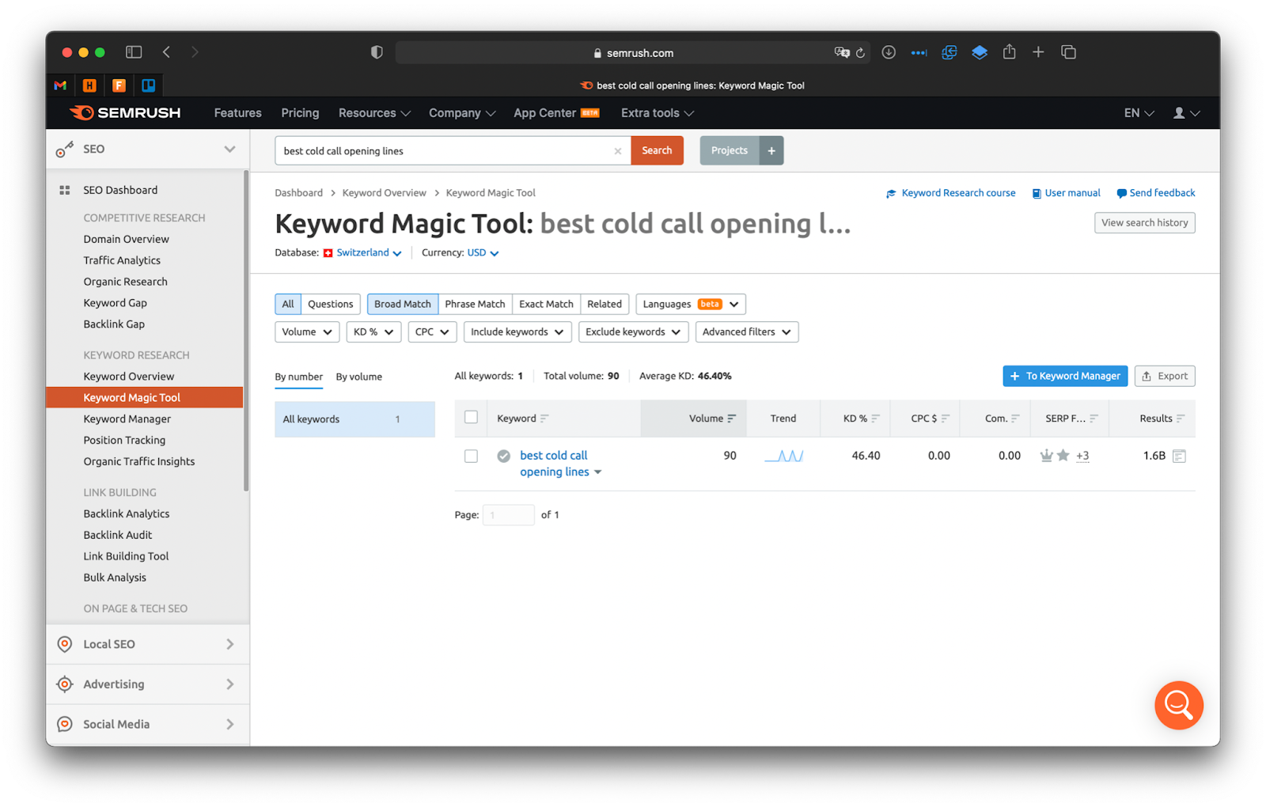1266x807 pixels.
Task: Open the user account icon menu
Action: pyautogui.click(x=1186, y=113)
